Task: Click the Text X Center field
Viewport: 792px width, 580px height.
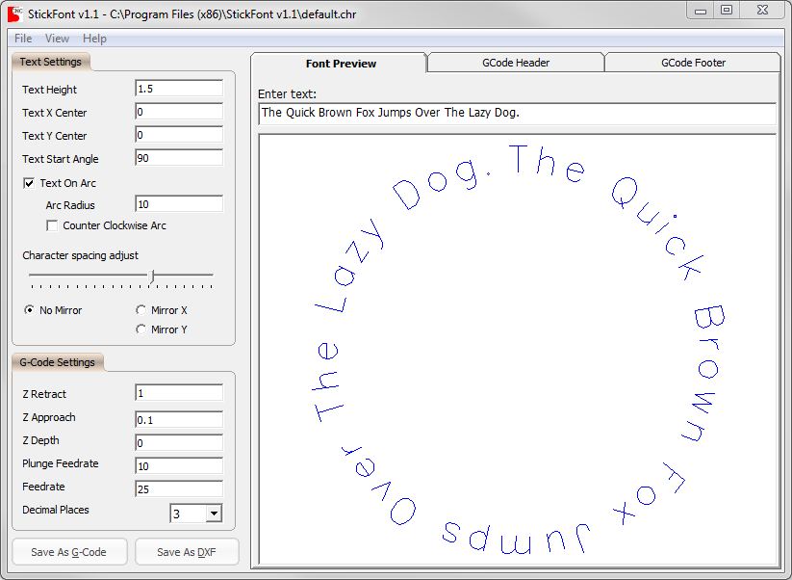Action: coord(179,112)
